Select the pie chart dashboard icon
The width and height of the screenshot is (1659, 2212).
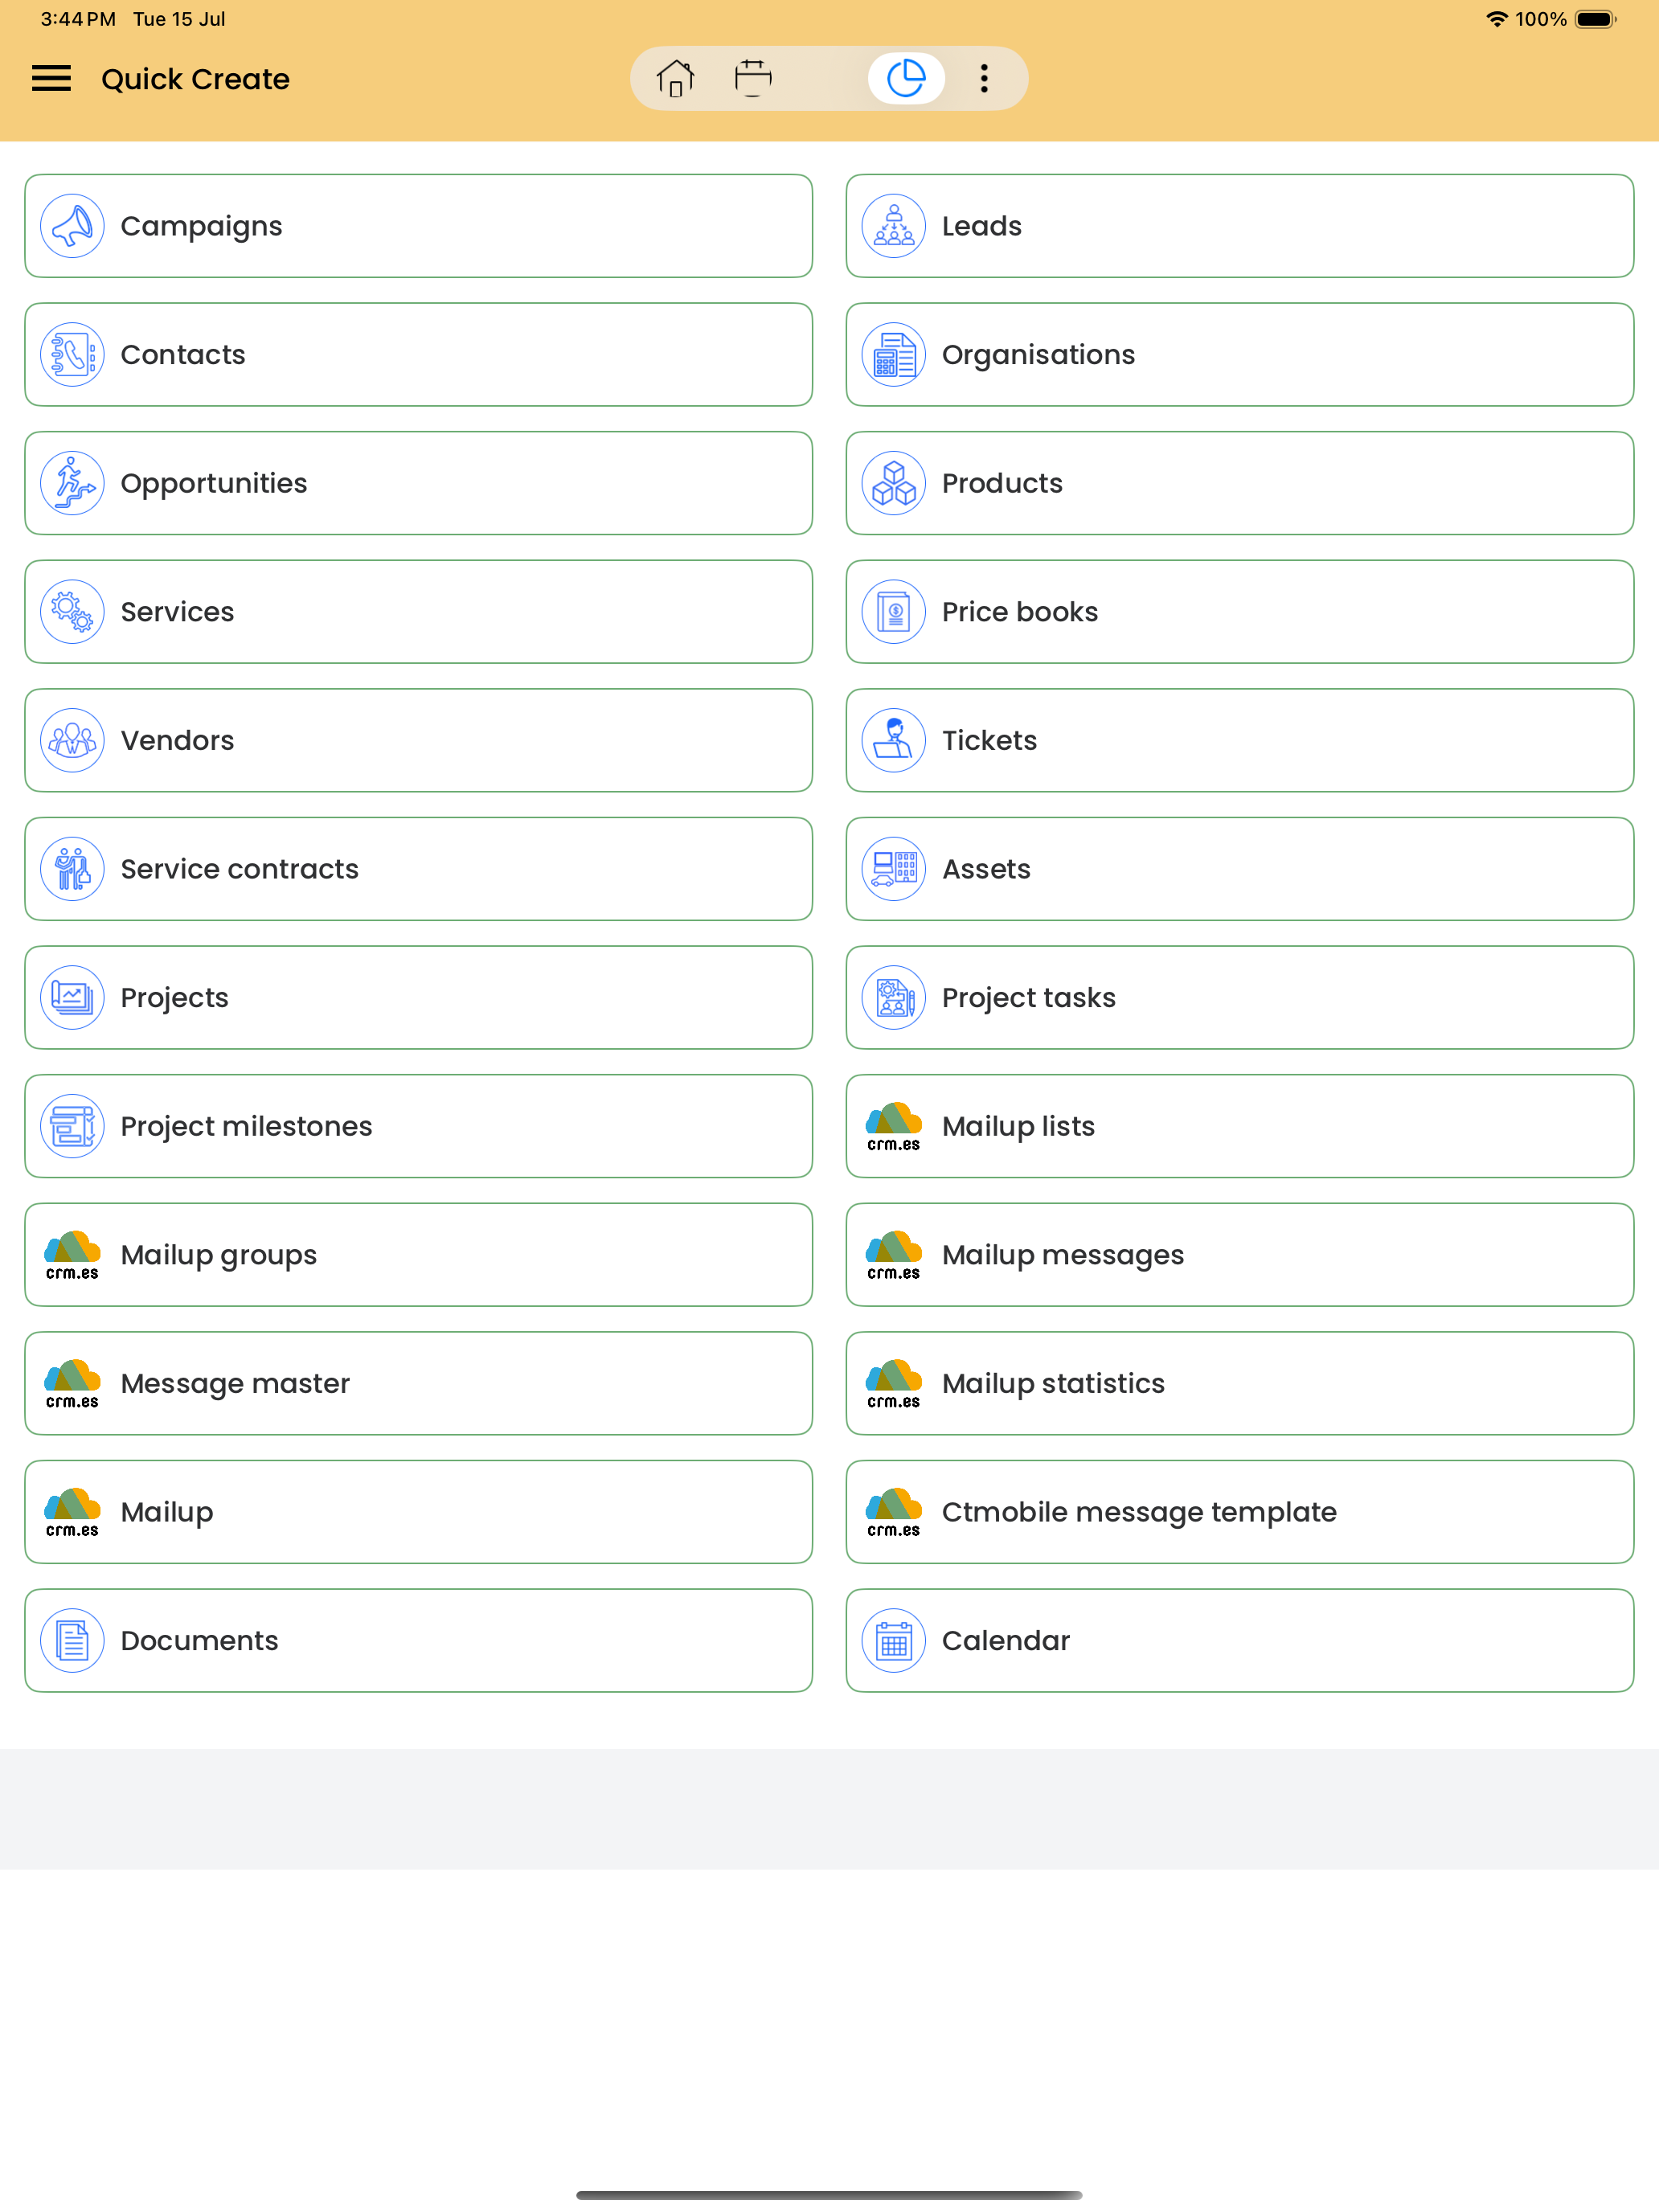pos(906,78)
